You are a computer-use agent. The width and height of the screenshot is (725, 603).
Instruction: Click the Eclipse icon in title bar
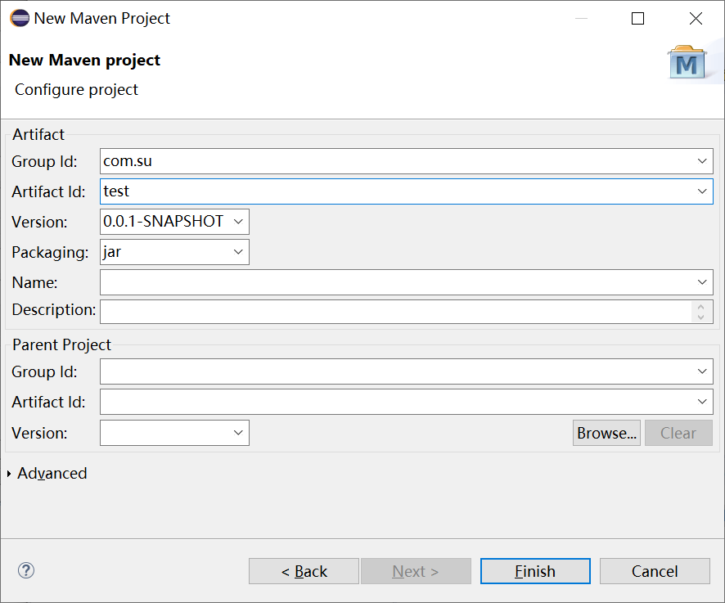click(x=19, y=18)
